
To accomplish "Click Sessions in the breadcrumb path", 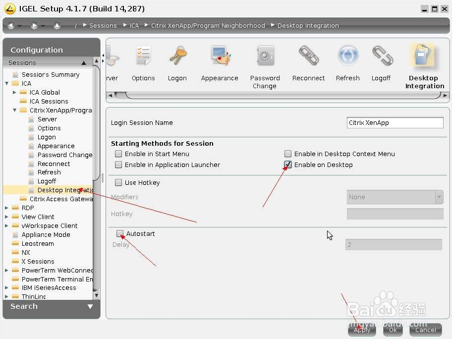I will tap(103, 26).
